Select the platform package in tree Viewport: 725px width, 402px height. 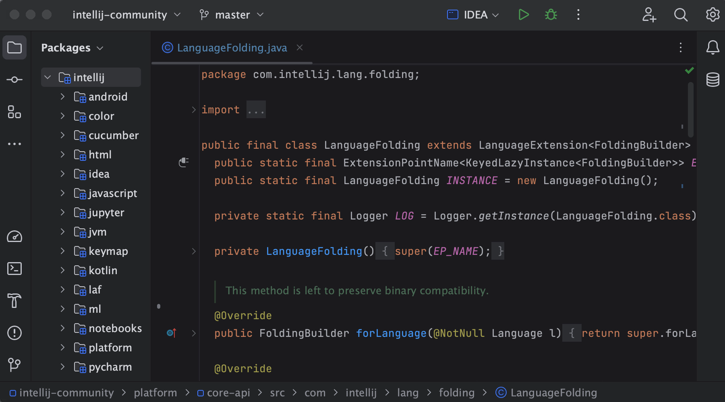pyautogui.click(x=110, y=347)
